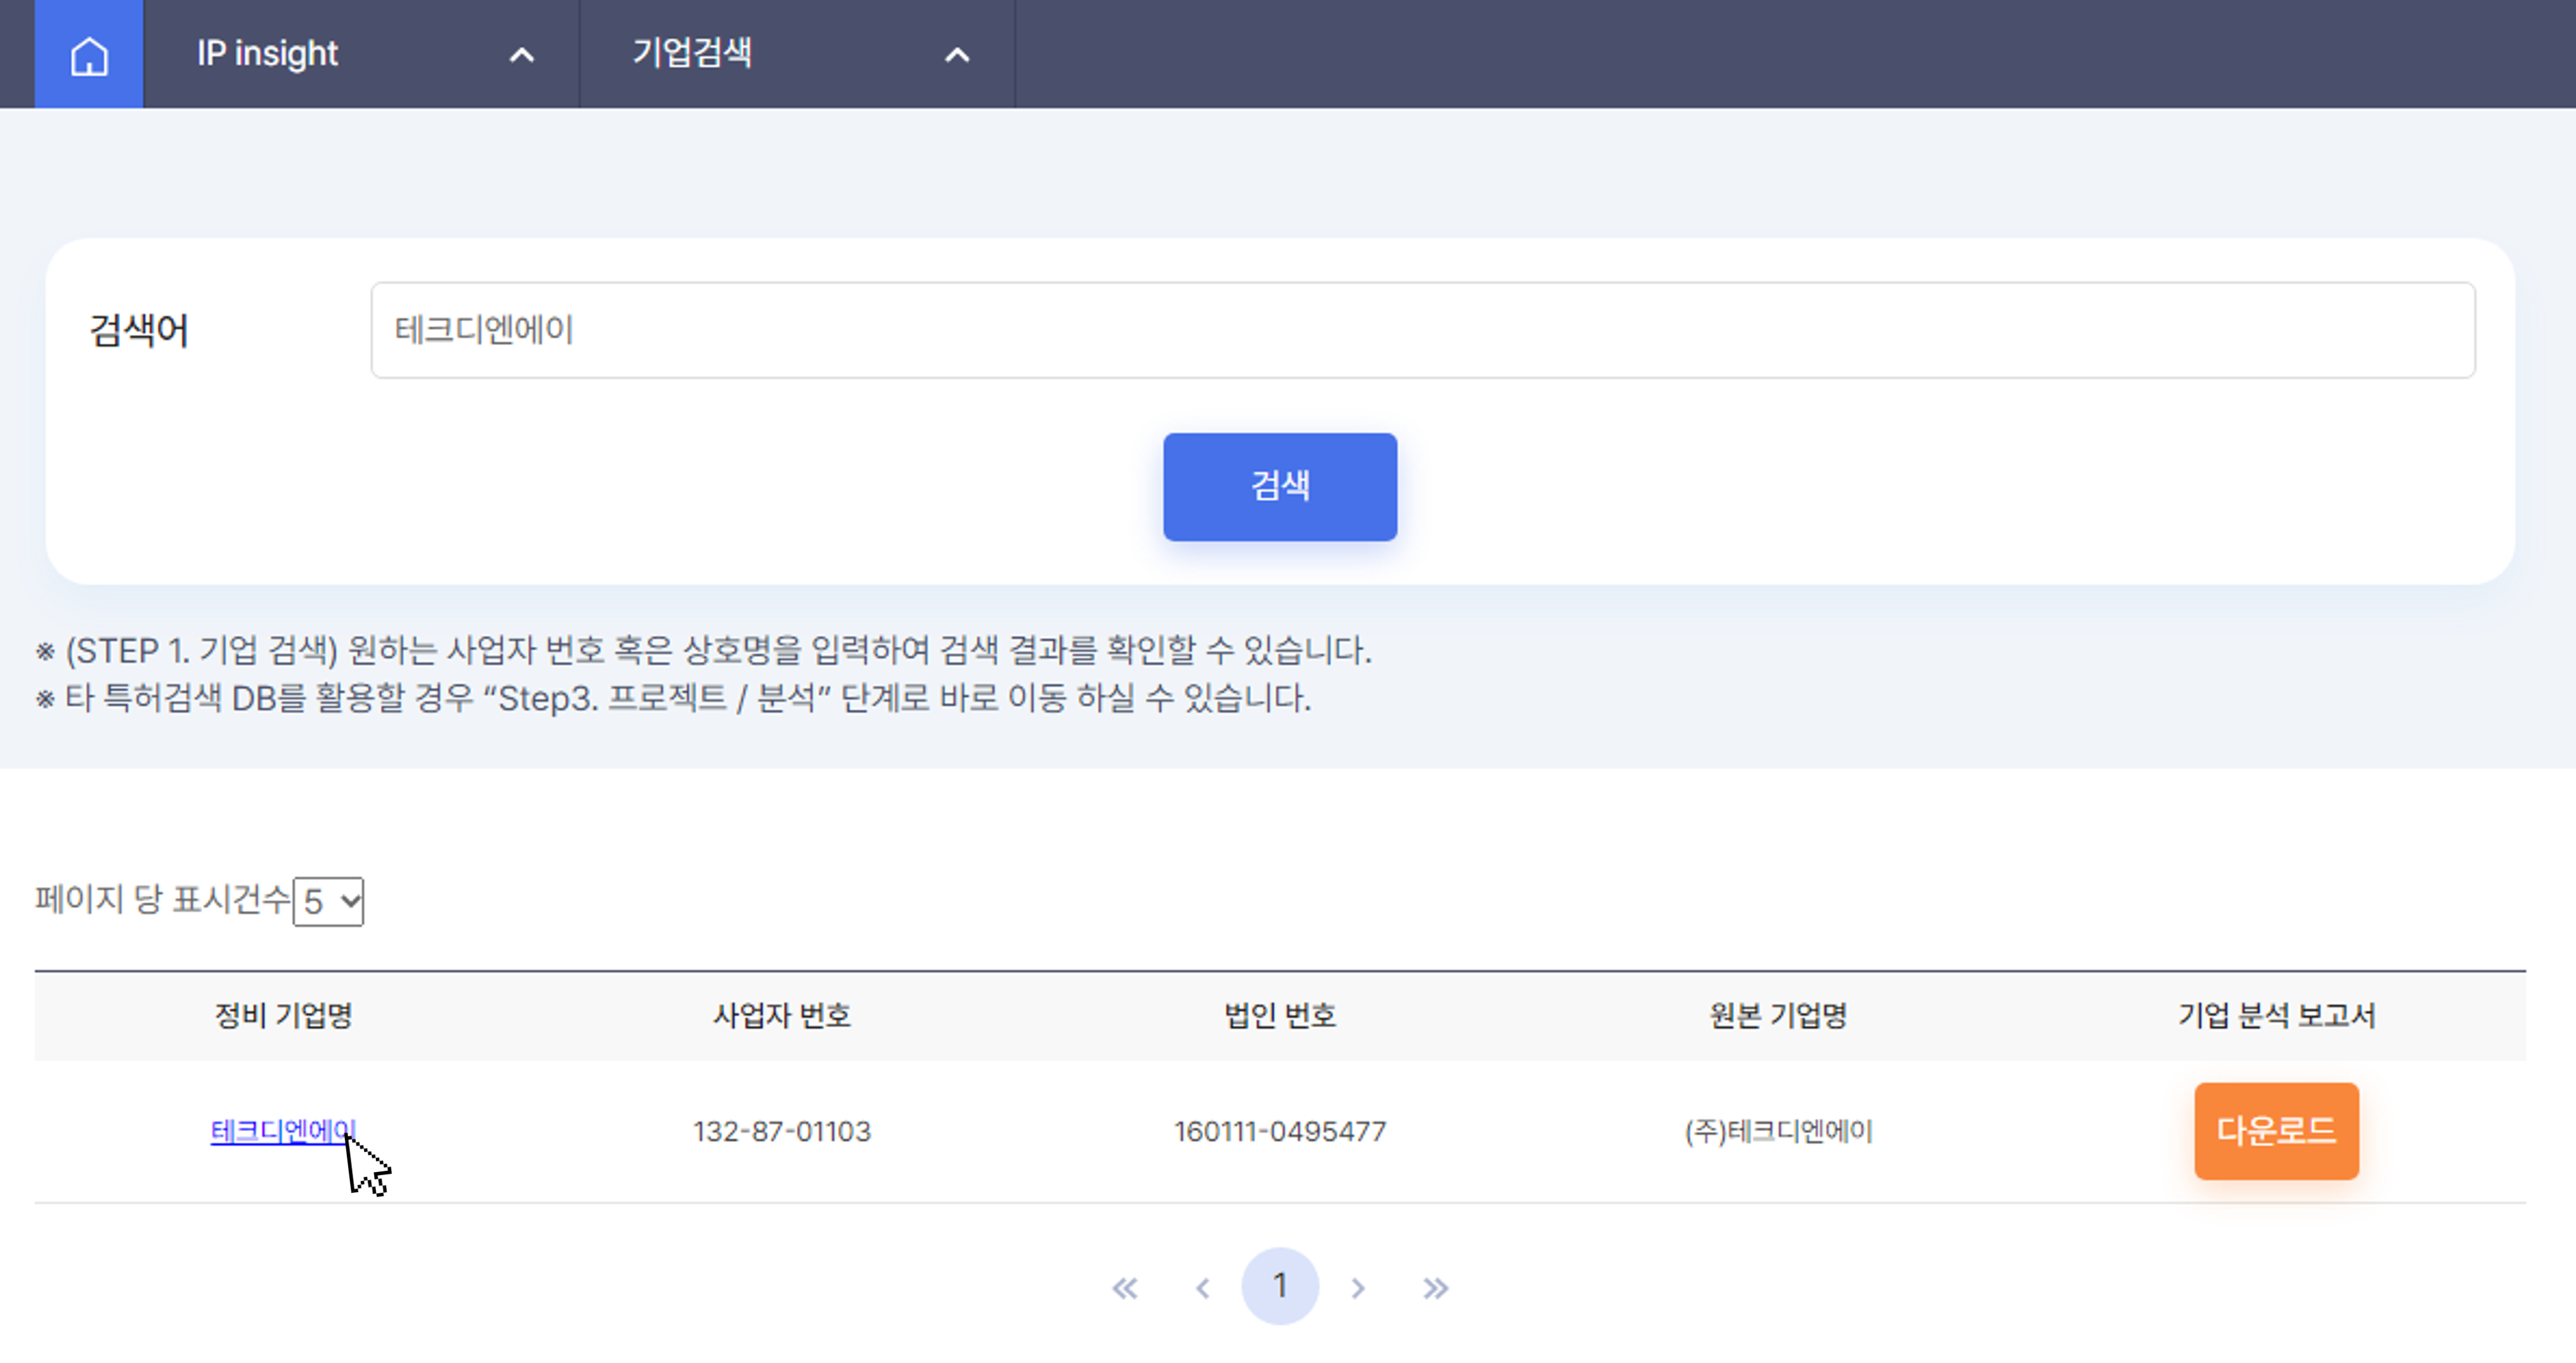This screenshot has width=2576, height=1363.
Task: Go to the previous results page
Action: pos(1203,1287)
